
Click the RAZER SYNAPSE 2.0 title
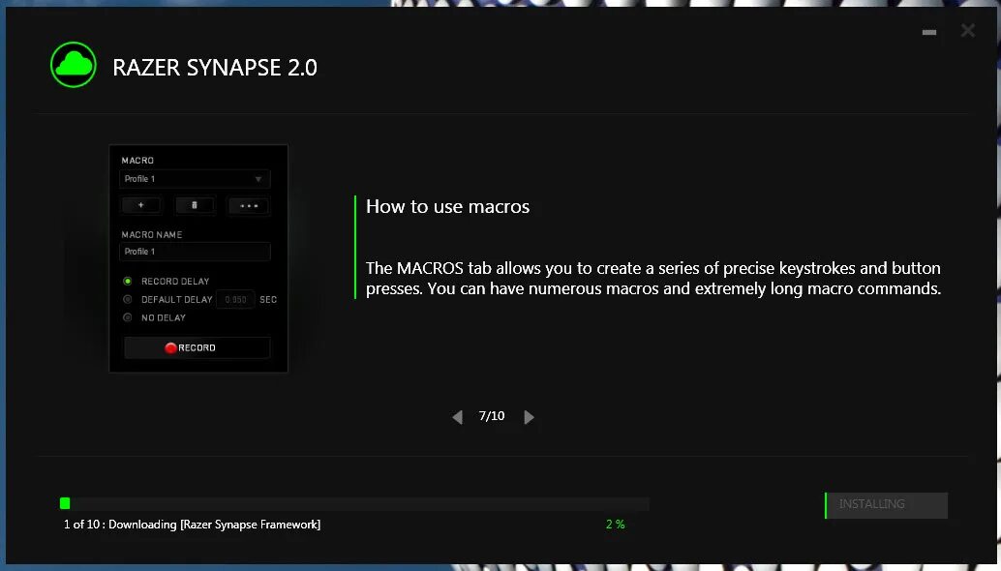(215, 67)
